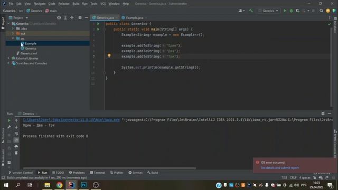This screenshot has width=338, height=190.
Task: Open Build tool window button
Action: [x=153, y=173]
